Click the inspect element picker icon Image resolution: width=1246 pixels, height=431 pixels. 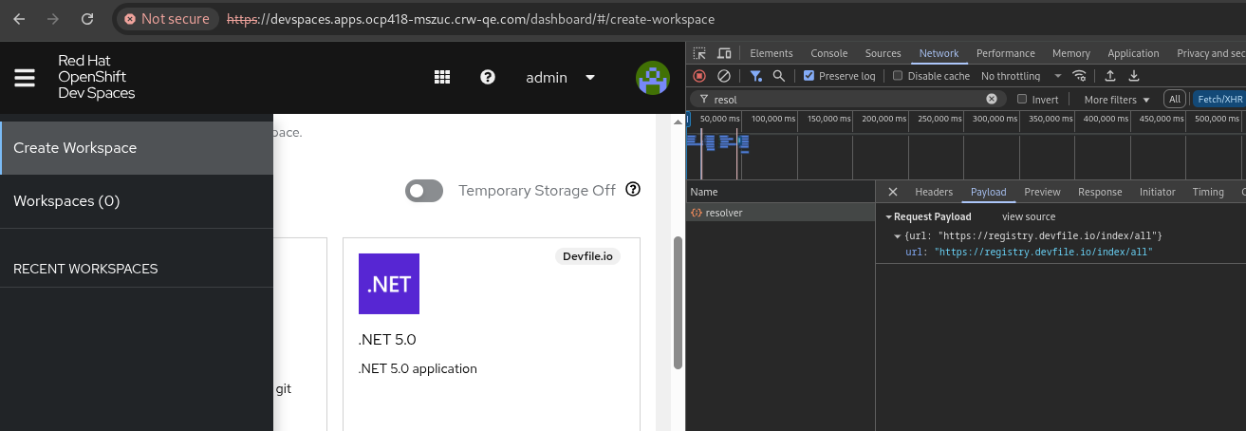pyautogui.click(x=699, y=53)
